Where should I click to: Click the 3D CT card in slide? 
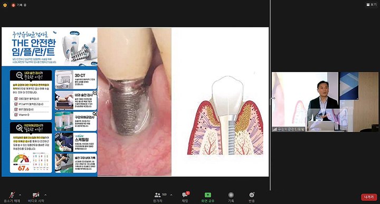(76, 80)
